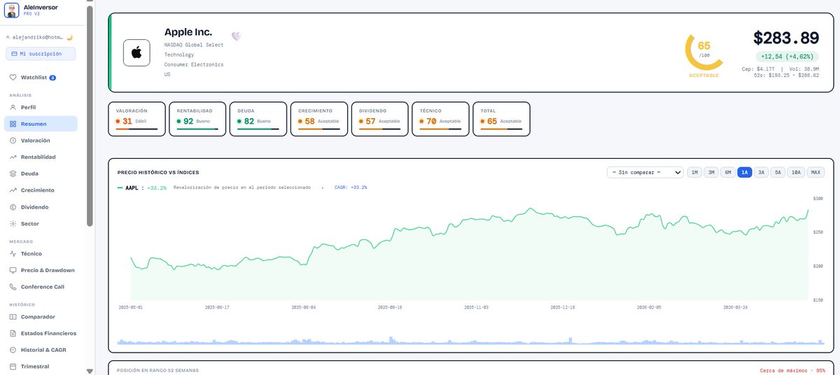Navigate to Conference Call
Screen dimensions: 840x375
(x=41, y=287)
